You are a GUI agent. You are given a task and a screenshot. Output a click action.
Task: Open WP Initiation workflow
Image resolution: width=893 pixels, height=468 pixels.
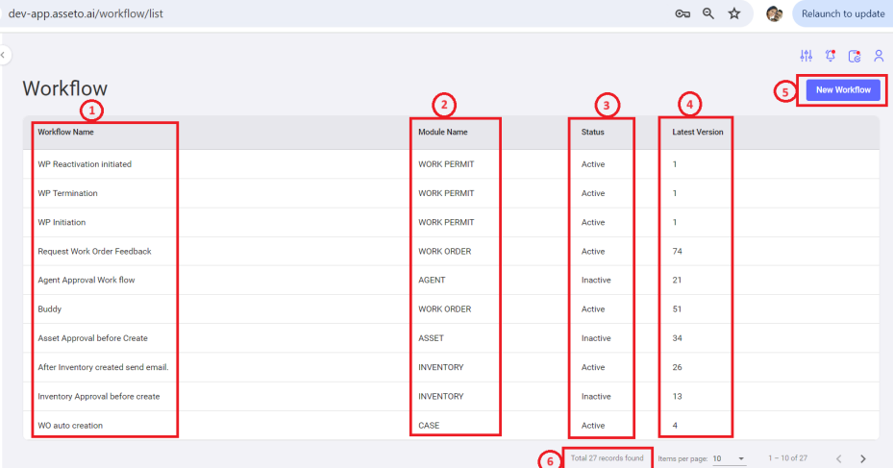62,222
